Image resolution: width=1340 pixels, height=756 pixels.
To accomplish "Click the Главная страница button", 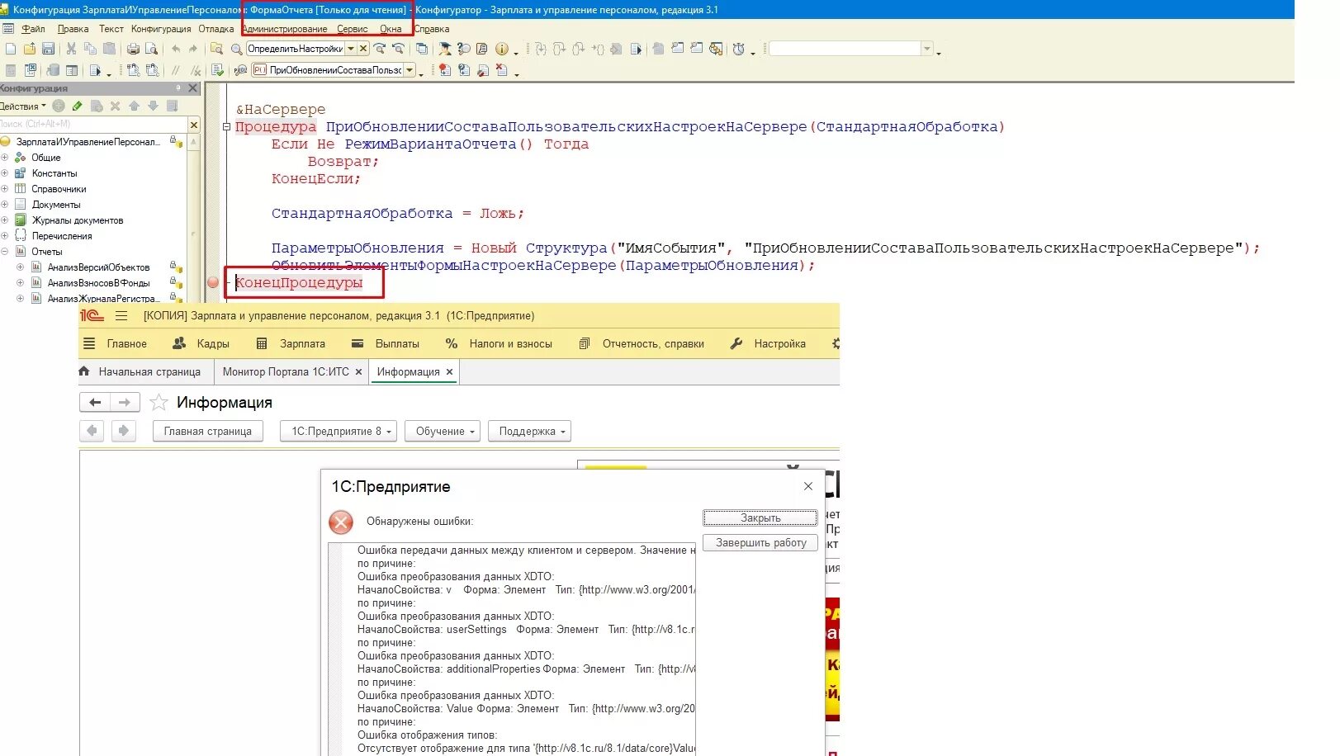I will pos(207,431).
